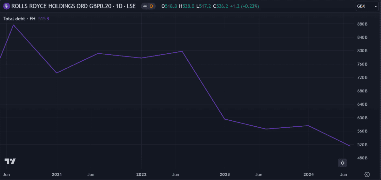Click the 2024 label on time axis
This screenshot has width=381, height=180.
(x=309, y=175)
